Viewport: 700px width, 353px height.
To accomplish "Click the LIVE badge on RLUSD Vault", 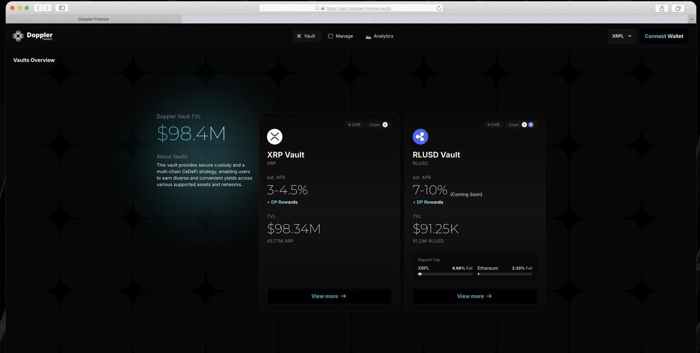I will (494, 125).
